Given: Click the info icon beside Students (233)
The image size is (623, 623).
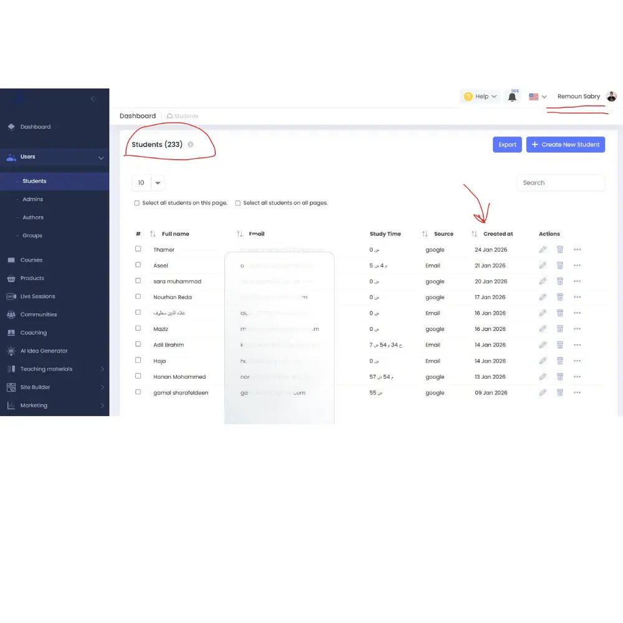Looking at the screenshot, I should 191,145.
